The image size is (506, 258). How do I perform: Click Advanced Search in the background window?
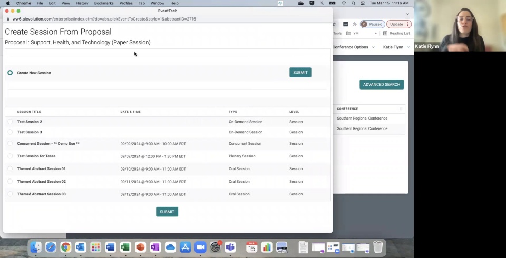(x=382, y=84)
